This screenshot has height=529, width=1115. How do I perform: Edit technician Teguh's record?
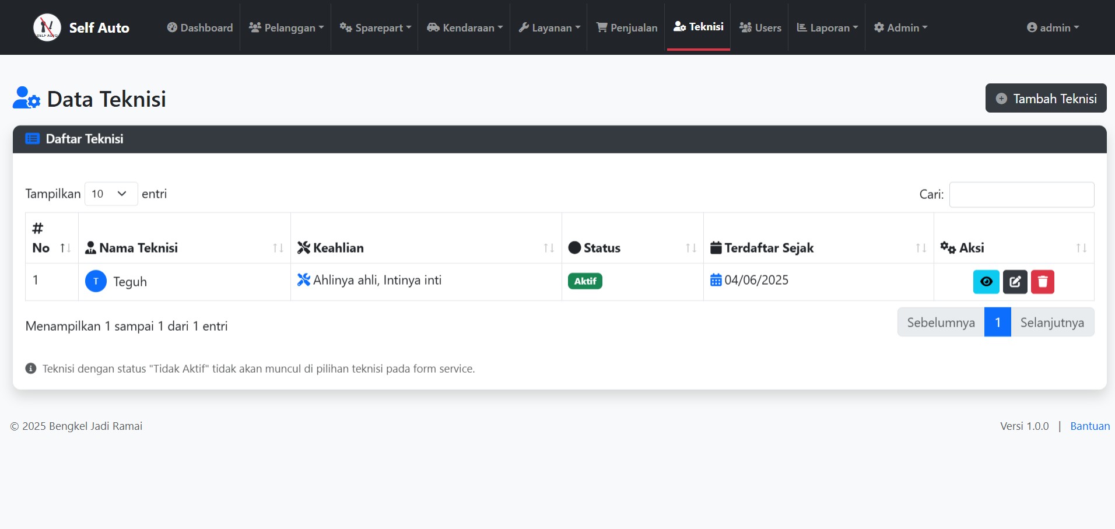click(x=1015, y=282)
